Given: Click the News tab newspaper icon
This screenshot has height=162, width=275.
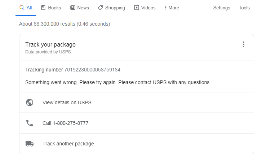Looking at the screenshot, I should point(73,8).
